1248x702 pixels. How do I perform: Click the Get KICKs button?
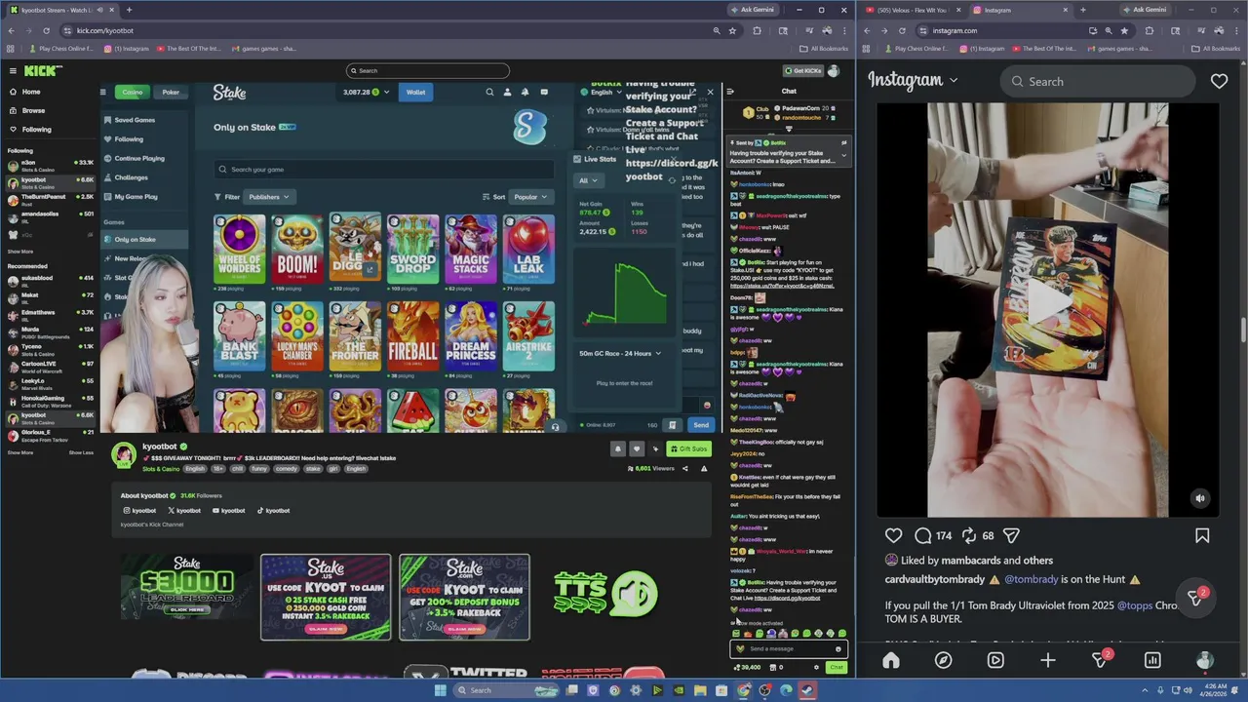click(x=802, y=70)
